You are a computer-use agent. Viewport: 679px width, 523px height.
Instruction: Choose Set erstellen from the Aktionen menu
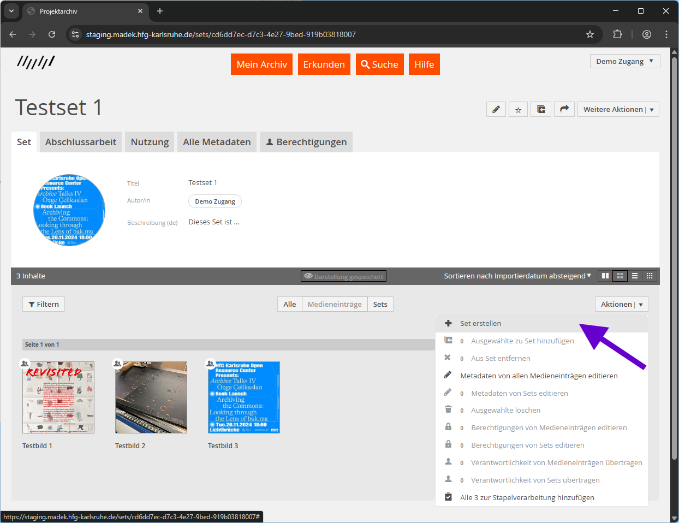point(480,323)
